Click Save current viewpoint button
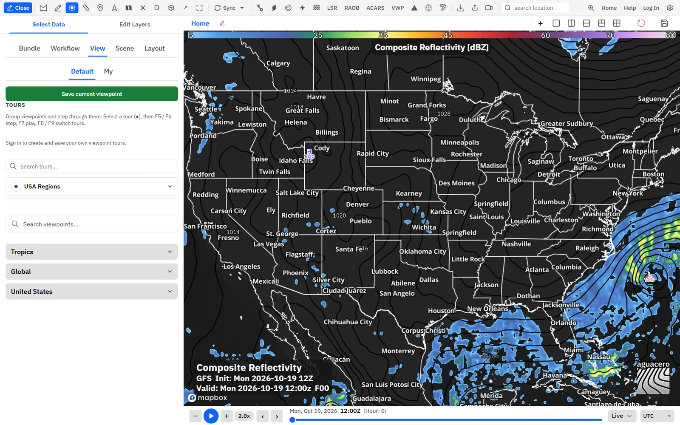This screenshot has width=680, height=425. coord(92,94)
